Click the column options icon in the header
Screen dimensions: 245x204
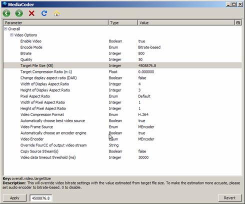click(x=238, y=23)
